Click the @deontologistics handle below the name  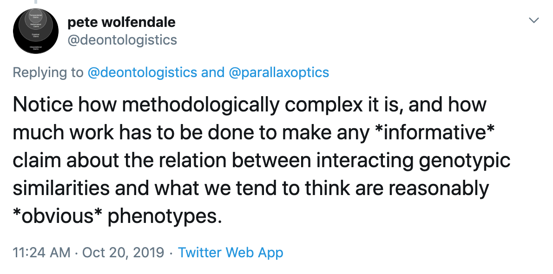click(x=122, y=40)
